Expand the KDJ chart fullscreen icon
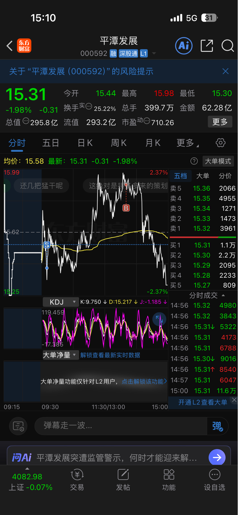 coord(159,319)
